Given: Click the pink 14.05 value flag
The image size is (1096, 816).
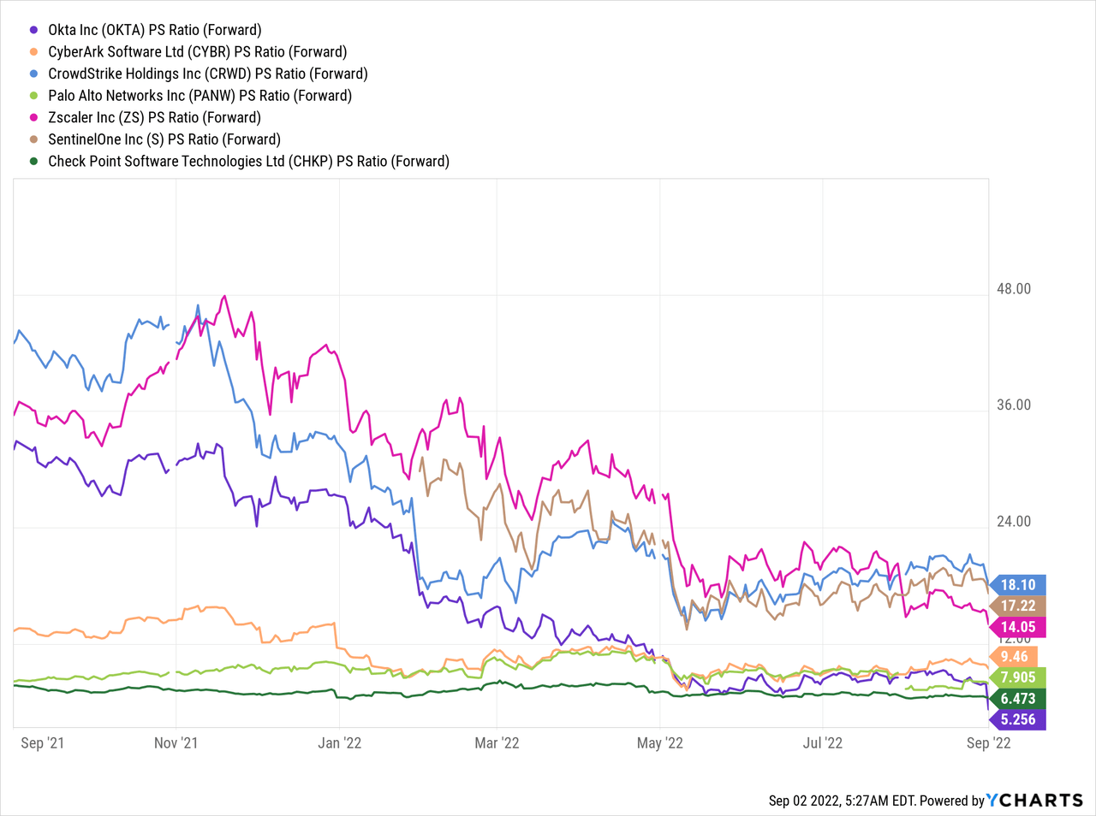Looking at the screenshot, I should pyautogui.click(x=1017, y=627).
